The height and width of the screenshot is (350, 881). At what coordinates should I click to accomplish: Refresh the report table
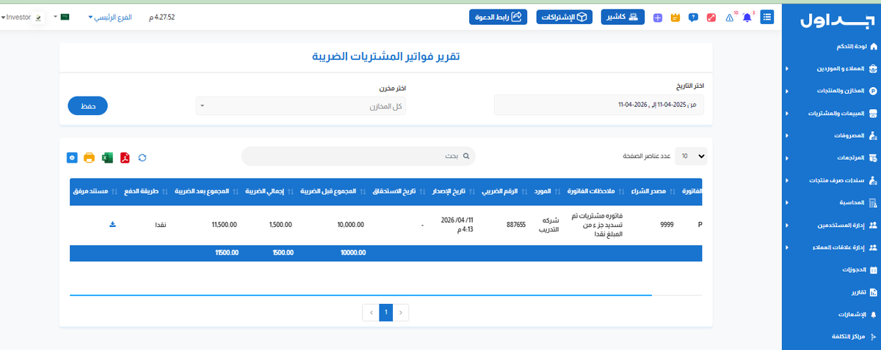click(142, 157)
